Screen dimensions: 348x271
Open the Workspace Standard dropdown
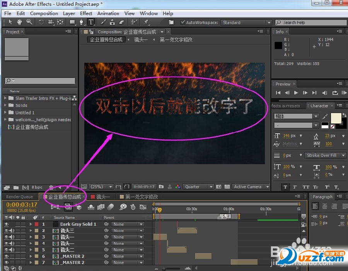(246, 22)
